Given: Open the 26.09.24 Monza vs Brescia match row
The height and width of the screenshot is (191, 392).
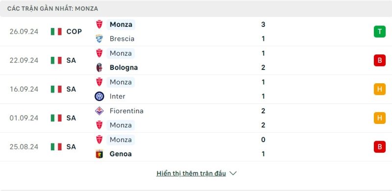Looking at the screenshot, I should [196, 32].
